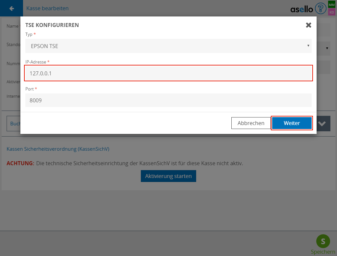Screen dimensions: 337x256
Task: Click into the IP-Adresse field
Action: click(x=168, y=73)
